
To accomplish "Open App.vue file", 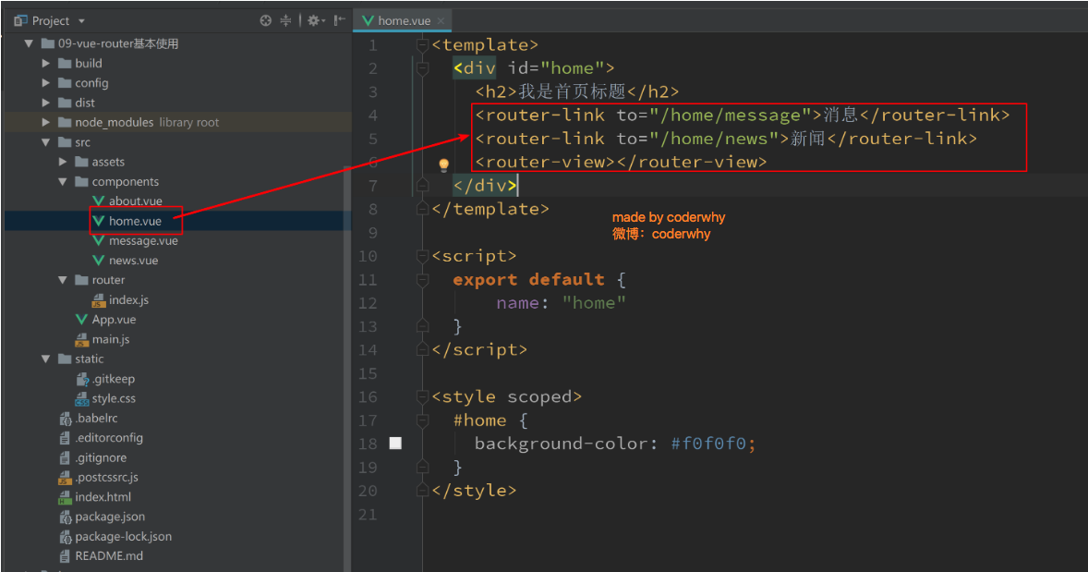I will coord(114,320).
